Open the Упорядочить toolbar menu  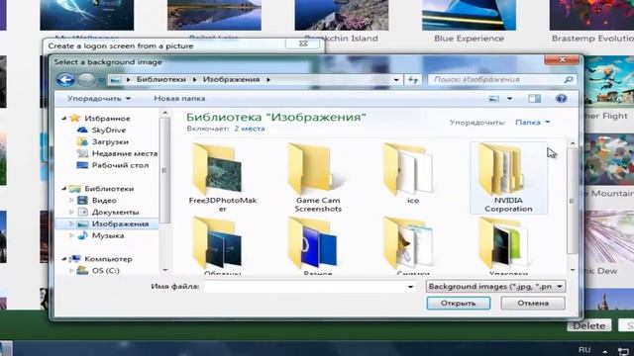tap(99, 99)
